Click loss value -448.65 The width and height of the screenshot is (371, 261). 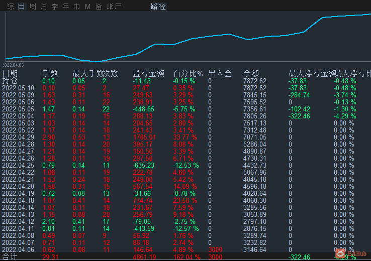click(143, 109)
